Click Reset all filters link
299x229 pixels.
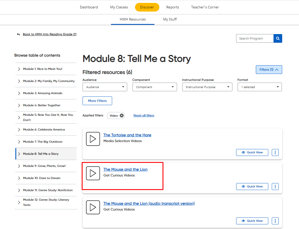click(144, 116)
